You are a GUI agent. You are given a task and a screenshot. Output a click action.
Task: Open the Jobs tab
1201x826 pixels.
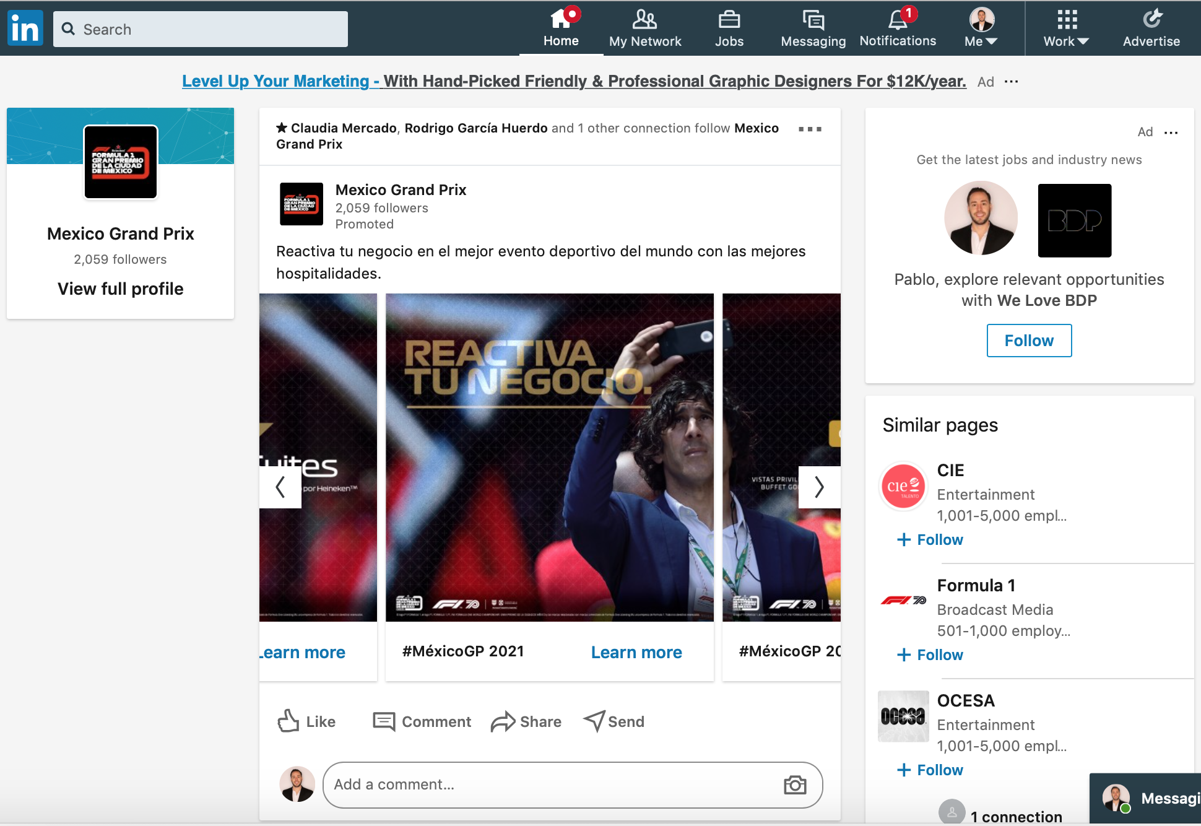click(729, 28)
